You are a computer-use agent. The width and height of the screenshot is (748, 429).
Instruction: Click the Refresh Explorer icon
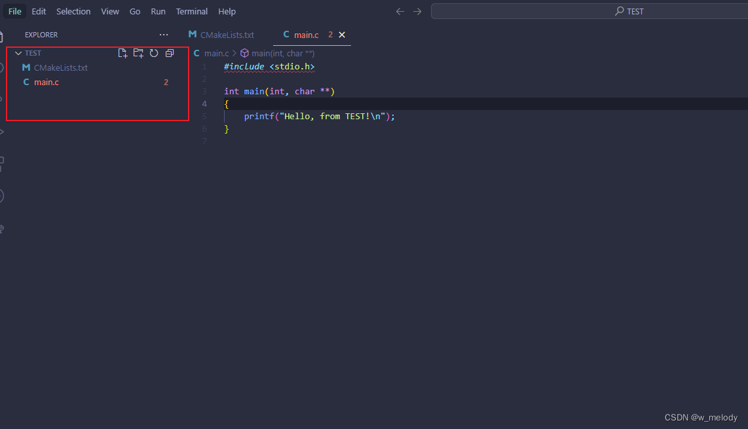pyautogui.click(x=154, y=53)
